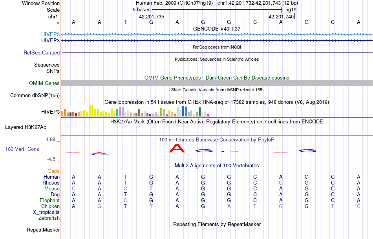Click the H3K27Ac Mark track title
This screenshot has width=373, height=239.
(217, 122)
